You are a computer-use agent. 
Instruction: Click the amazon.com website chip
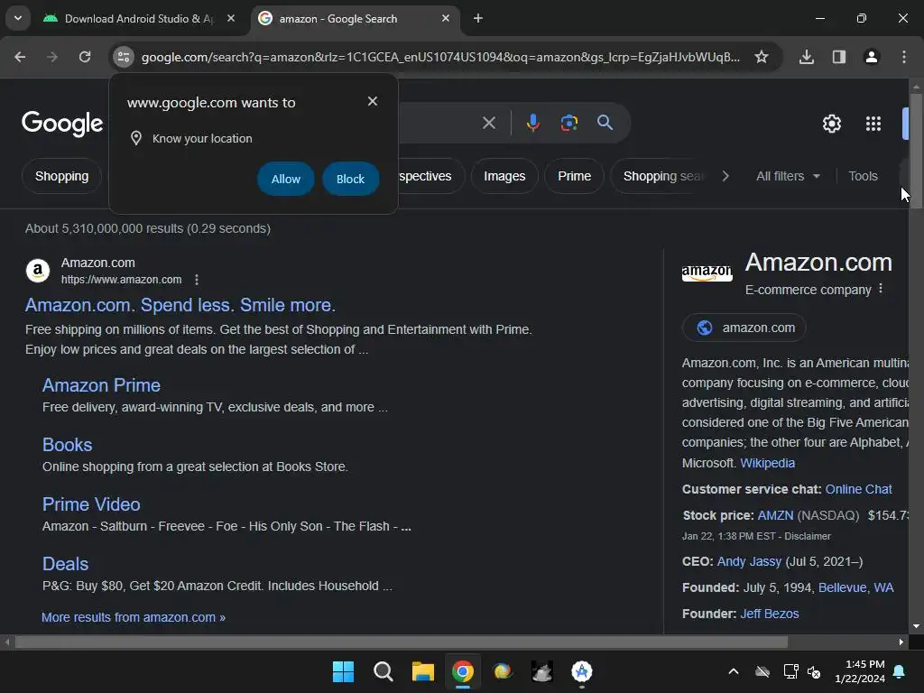coord(744,328)
